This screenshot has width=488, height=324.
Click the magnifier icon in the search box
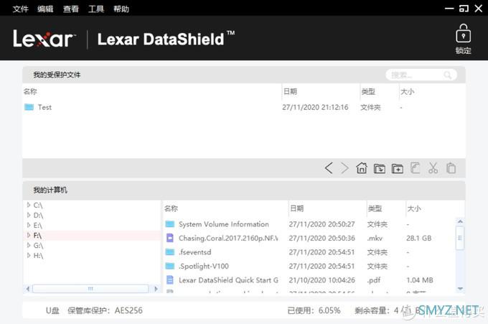point(448,75)
